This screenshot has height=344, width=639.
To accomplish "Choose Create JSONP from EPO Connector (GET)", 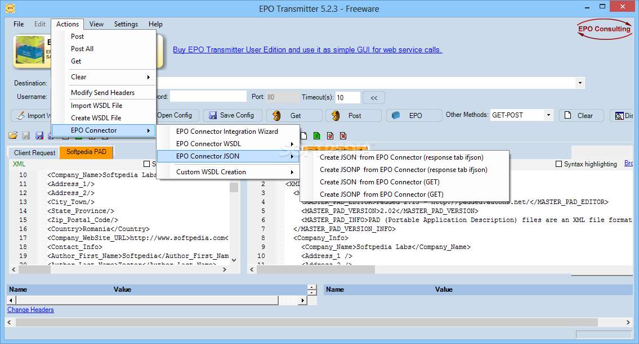I will click(405, 194).
